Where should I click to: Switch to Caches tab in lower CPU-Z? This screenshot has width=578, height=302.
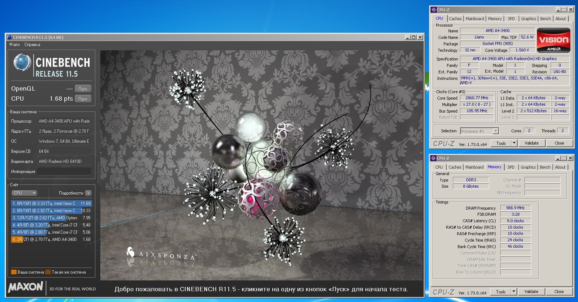pyautogui.click(x=455, y=167)
